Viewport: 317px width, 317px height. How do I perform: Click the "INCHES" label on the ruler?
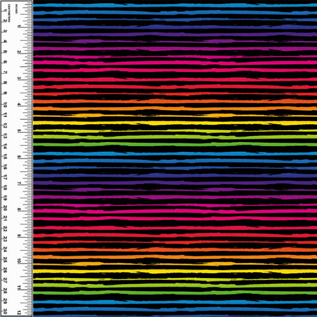point(17,9)
